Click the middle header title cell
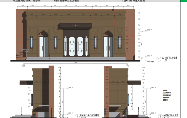187x118 pixels. (x=67, y=1)
